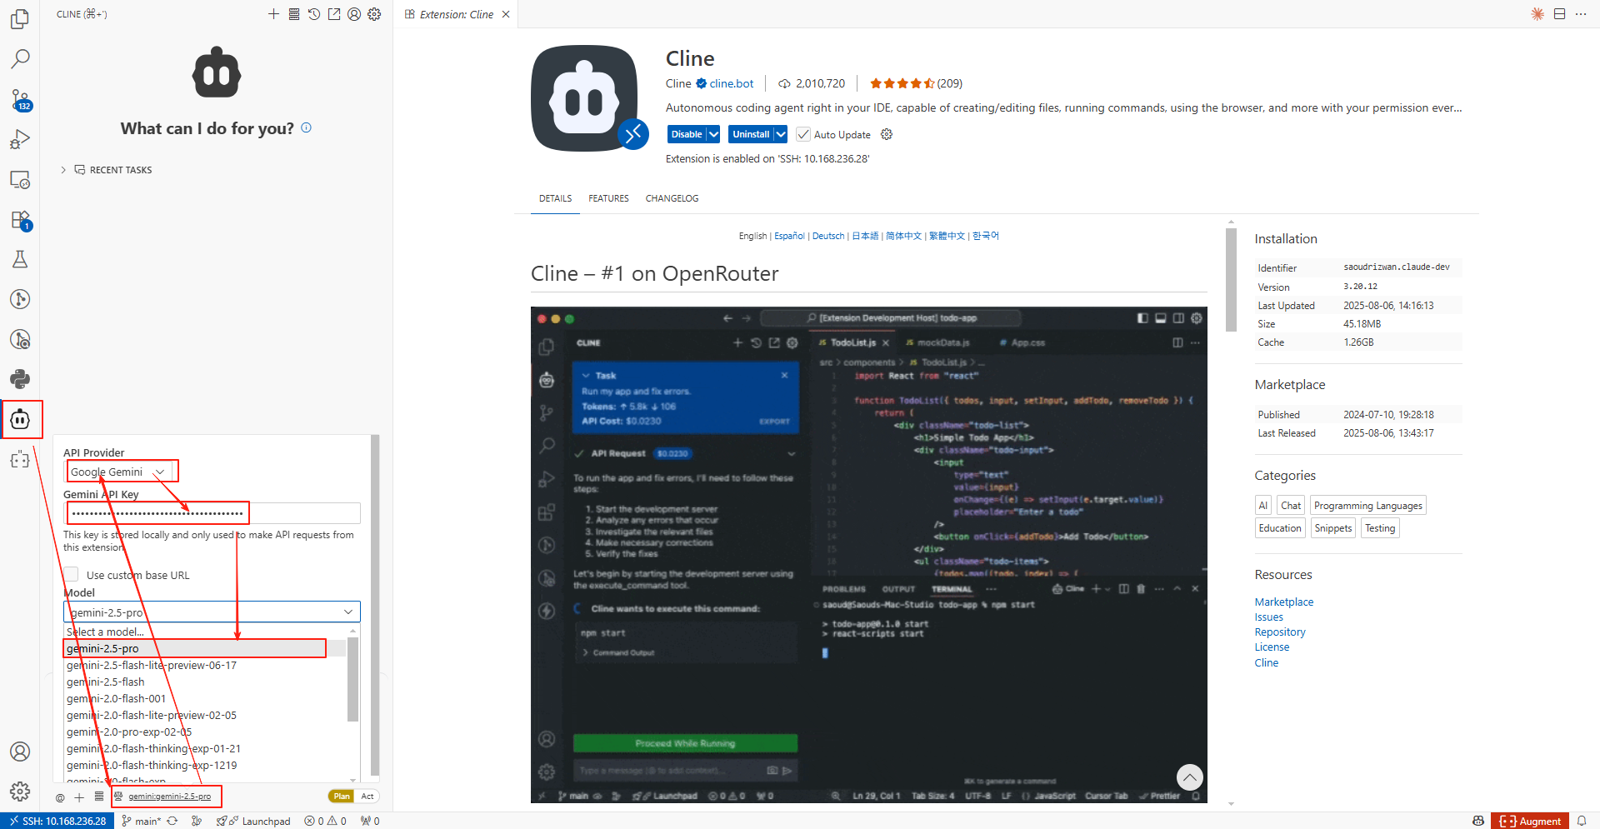Click the split editor layout icon top right
The image size is (1600, 829).
coord(1559,14)
